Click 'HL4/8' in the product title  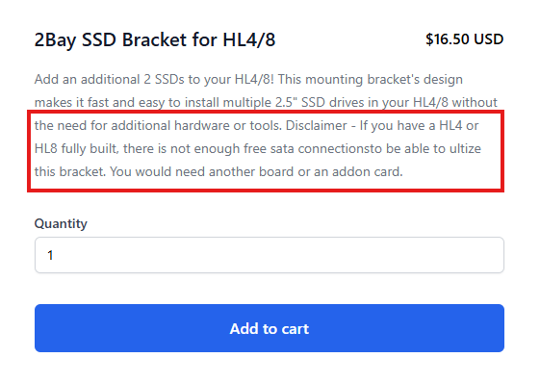[249, 39]
